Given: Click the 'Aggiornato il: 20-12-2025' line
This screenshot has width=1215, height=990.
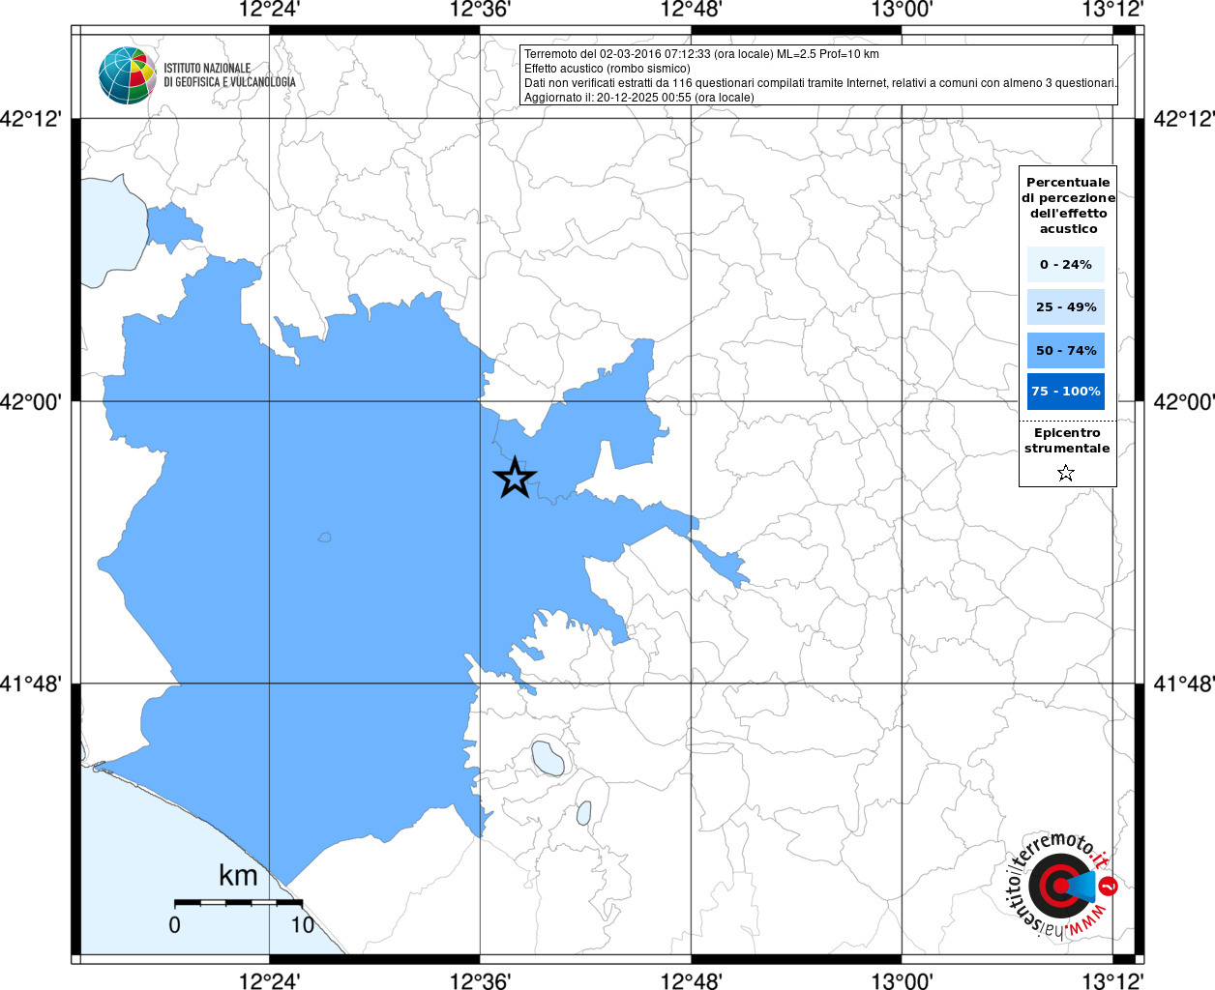Looking at the screenshot, I should pyautogui.click(x=638, y=98).
